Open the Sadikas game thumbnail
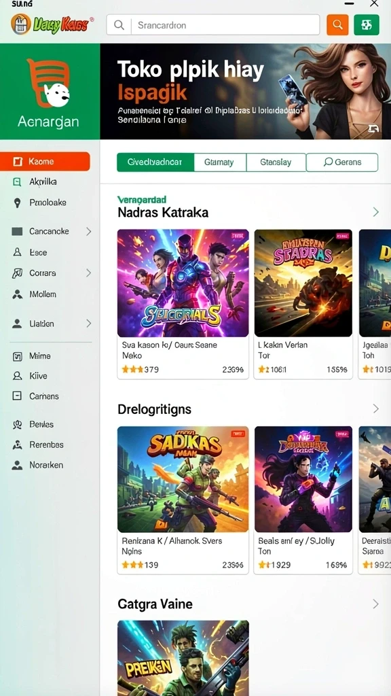The width and height of the screenshot is (391, 696). 183,479
